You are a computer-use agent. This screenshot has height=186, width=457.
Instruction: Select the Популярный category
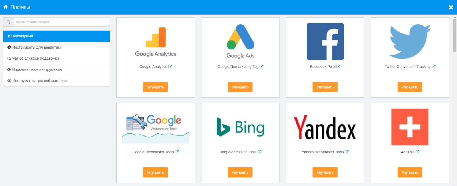[57, 36]
